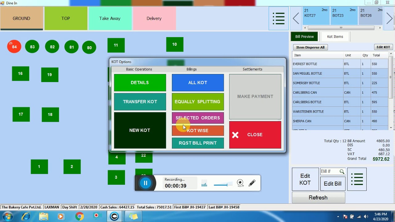Open the list menu beside Edit Bill
This screenshot has width=395, height=222.
[x=357, y=179]
